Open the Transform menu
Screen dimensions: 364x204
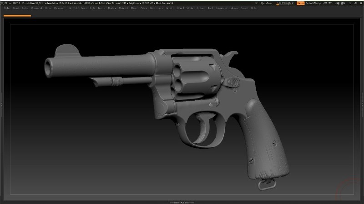click(x=221, y=8)
